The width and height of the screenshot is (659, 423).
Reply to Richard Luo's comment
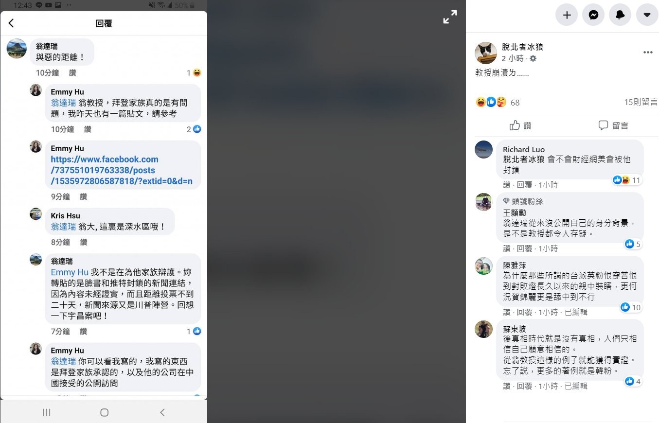pyautogui.click(x=524, y=185)
